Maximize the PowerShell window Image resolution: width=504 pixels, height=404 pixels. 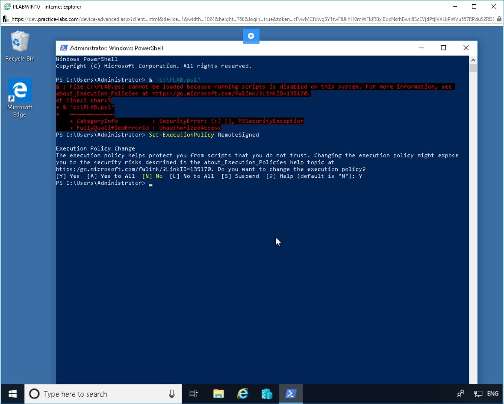[443, 48]
